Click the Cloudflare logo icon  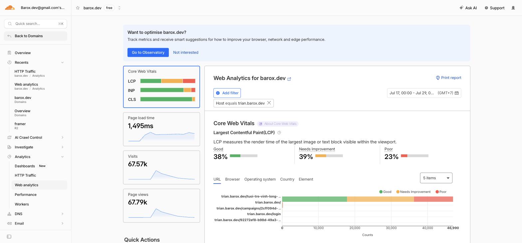pyautogui.click(x=10, y=8)
